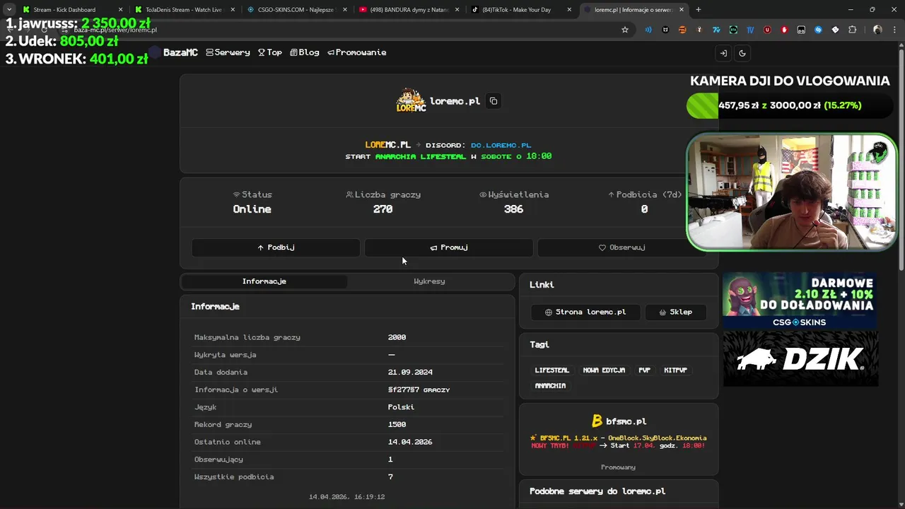Open the Blog menu item
905x509 pixels.
pyautogui.click(x=304, y=52)
